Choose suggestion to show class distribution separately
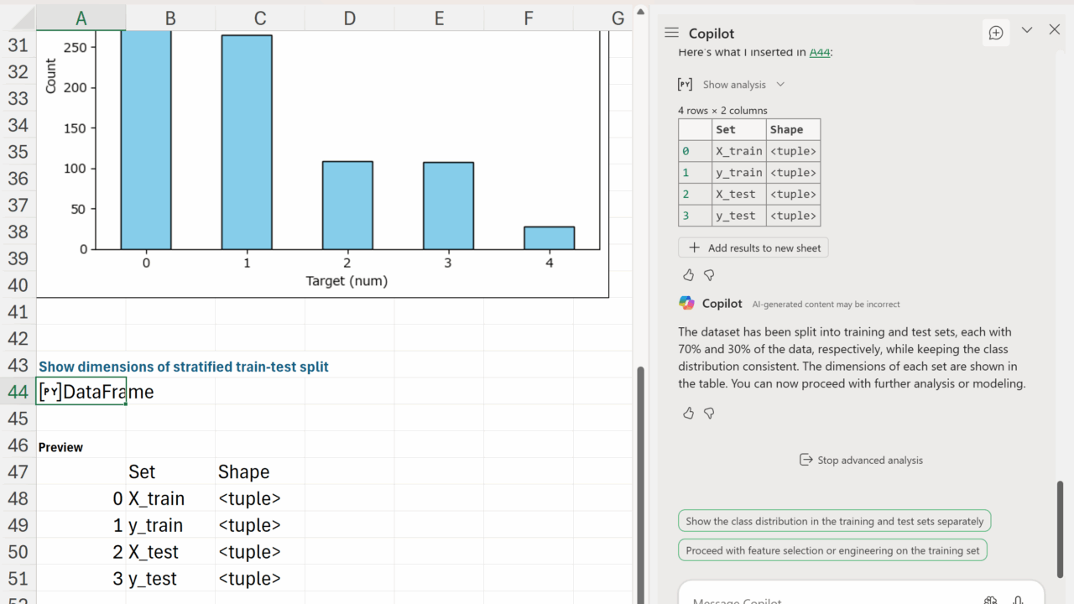 [834, 521]
